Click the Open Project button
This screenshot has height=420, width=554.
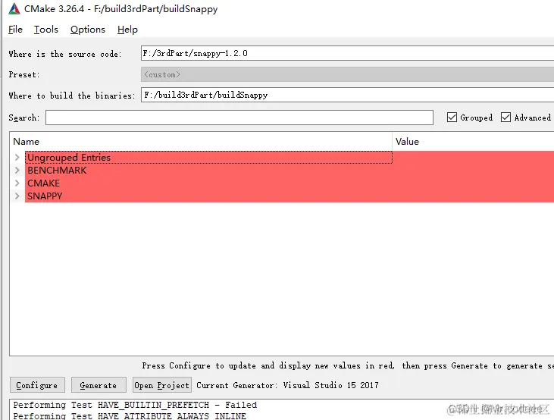[x=162, y=385]
